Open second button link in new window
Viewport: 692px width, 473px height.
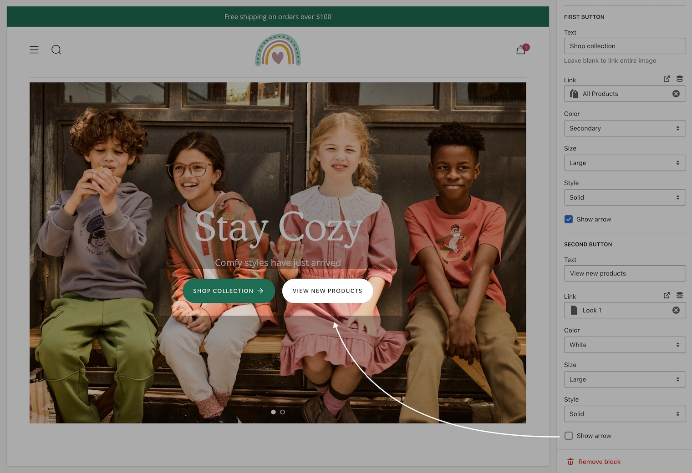(667, 296)
